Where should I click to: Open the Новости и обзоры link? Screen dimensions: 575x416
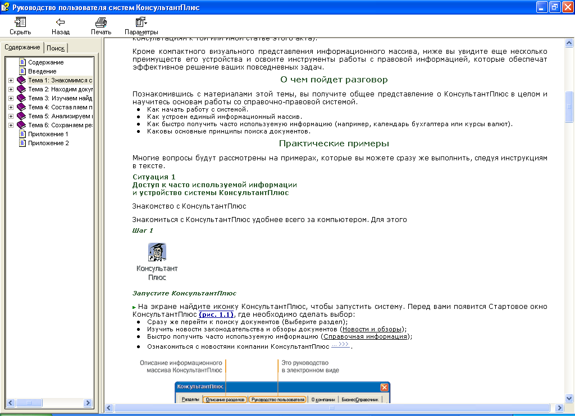372,329
